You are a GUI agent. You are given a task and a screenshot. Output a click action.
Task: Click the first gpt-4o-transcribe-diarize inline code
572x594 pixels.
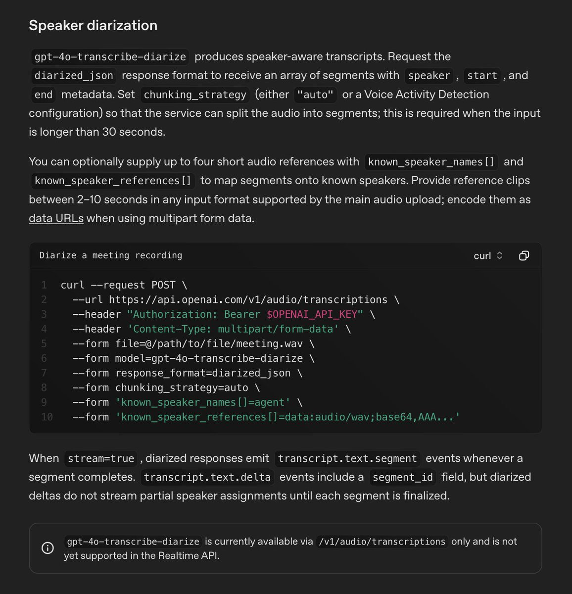(x=110, y=56)
